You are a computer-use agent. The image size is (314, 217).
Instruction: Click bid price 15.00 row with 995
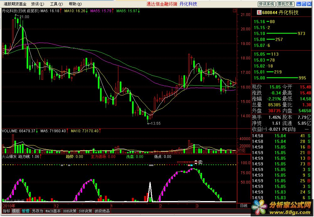coord(280,78)
